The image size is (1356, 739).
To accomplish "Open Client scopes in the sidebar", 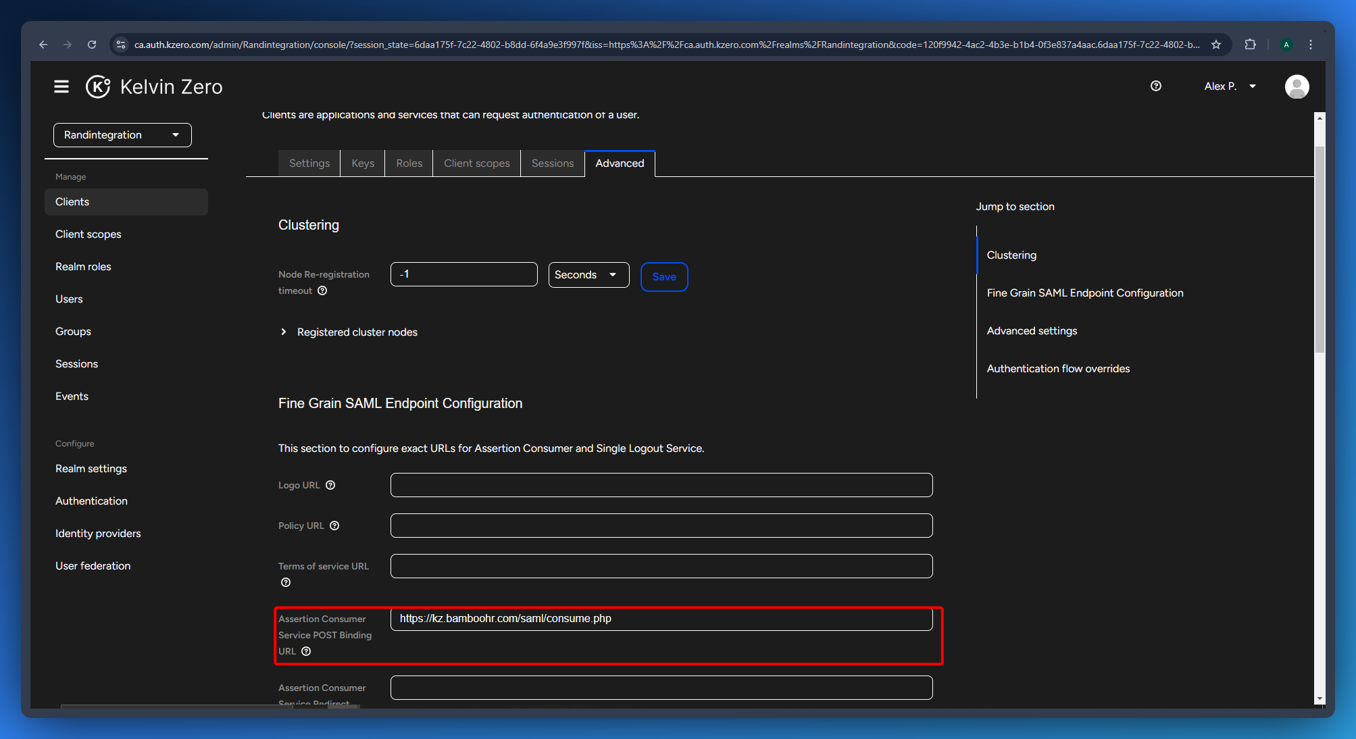I will point(126,234).
